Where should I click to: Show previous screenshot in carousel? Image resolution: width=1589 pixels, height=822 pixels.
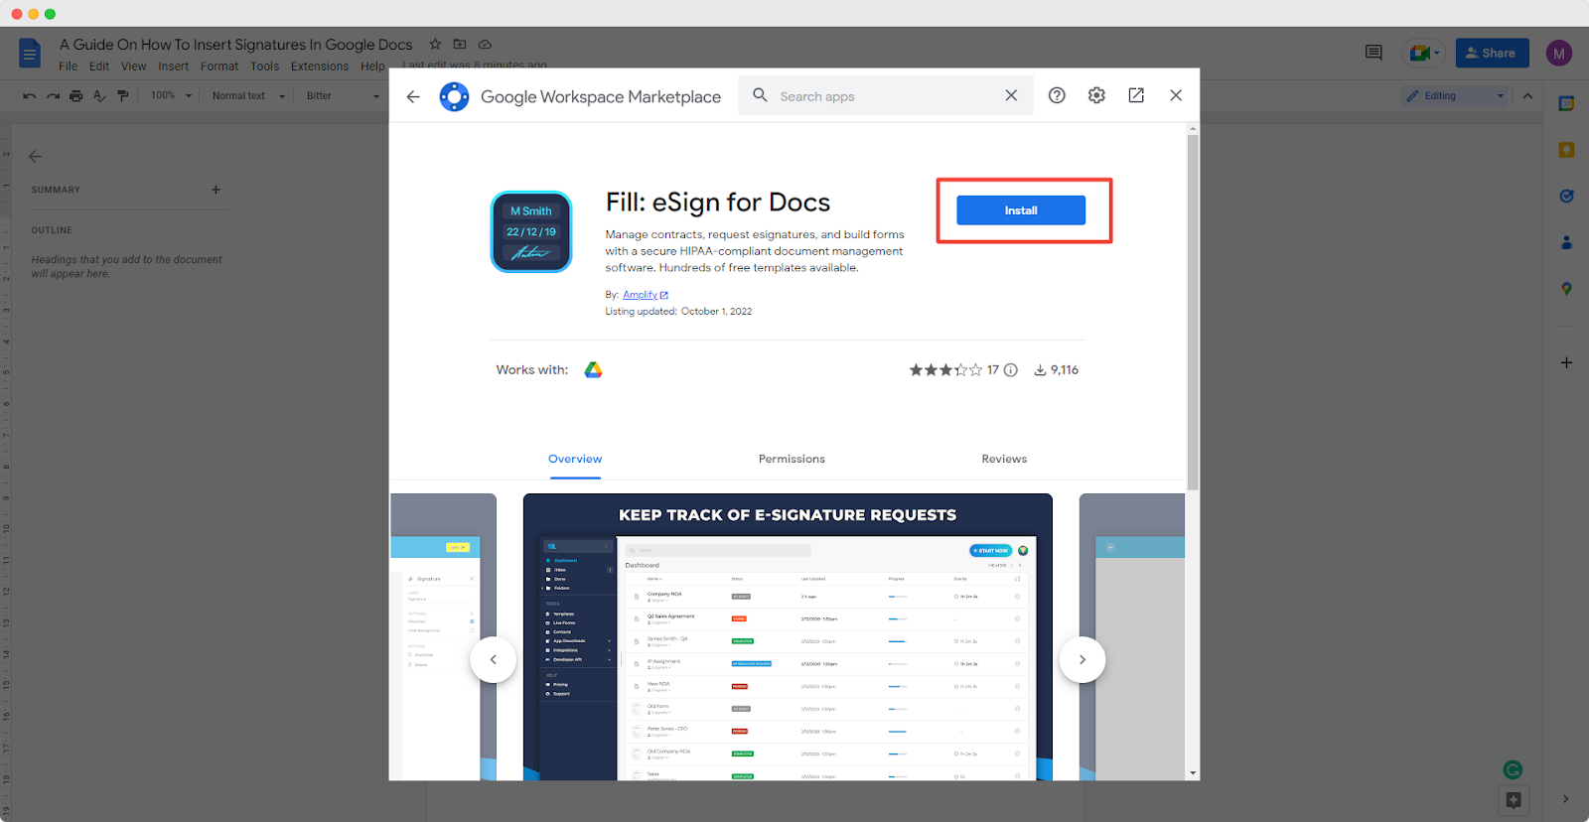click(493, 659)
